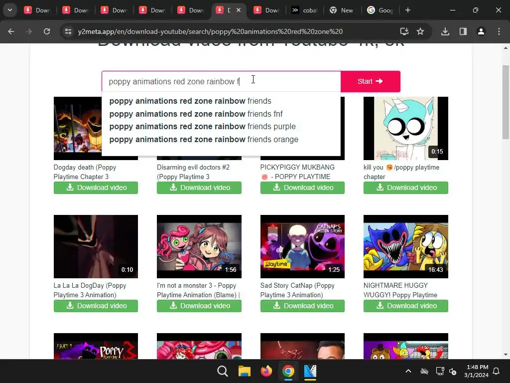Click title 'PICKYPIGGY MUKBANG'
Image resolution: width=510 pixels, height=383 pixels.
(297, 168)
